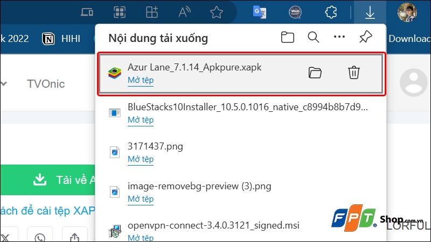This screenshot has height=242, width=431.
Task: Open the Downloads toolbar arrow icon
Action: coord(370,12)
